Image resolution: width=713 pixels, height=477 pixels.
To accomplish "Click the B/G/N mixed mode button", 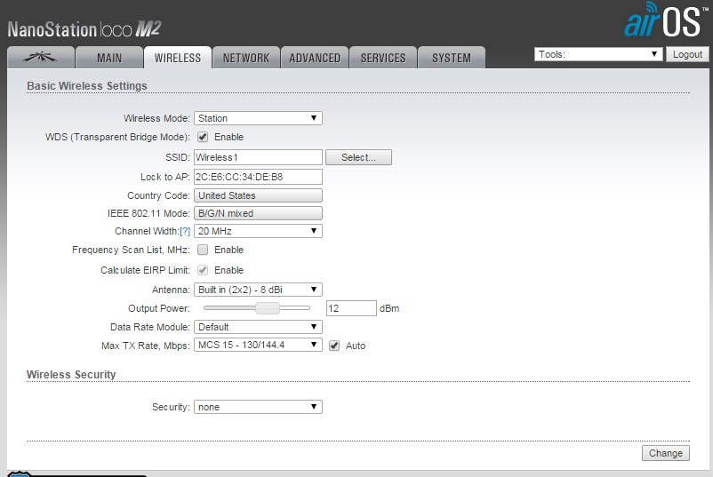I will (258, 213).
